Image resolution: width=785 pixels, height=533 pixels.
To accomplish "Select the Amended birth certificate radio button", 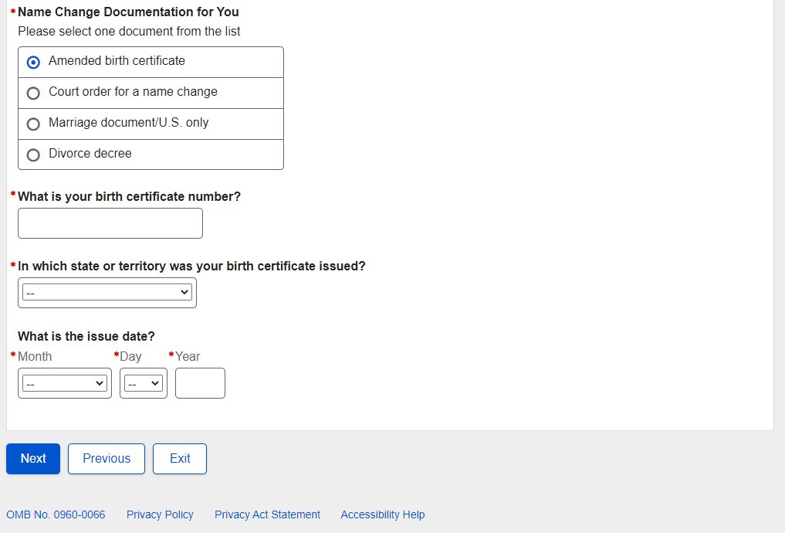I will pos(33,63).
